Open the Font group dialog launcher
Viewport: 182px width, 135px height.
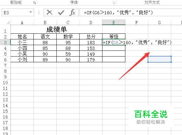coord(114,3)
